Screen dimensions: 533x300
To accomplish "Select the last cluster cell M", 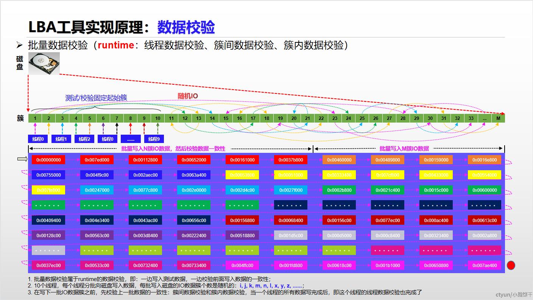I will coord(499,118).
